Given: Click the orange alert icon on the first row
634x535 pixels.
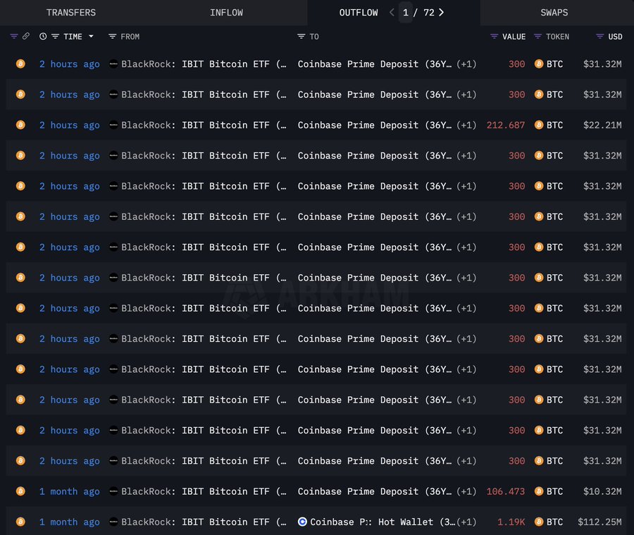Looking at the screenshot, I should click(20, 63).
